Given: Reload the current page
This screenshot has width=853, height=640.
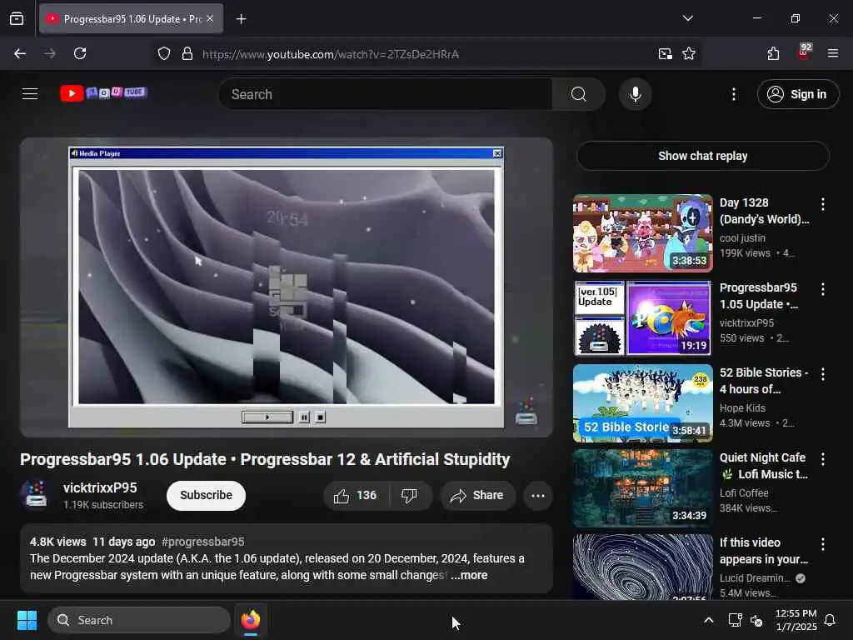Looking at the screenshot, I should click(x=80, y=53).
